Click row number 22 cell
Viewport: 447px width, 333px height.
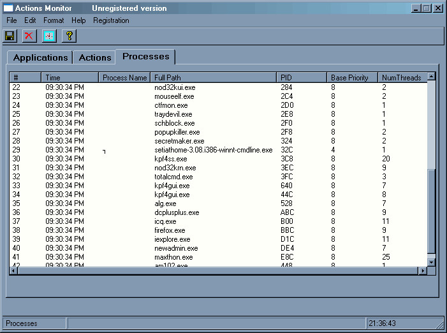(16, 87)
